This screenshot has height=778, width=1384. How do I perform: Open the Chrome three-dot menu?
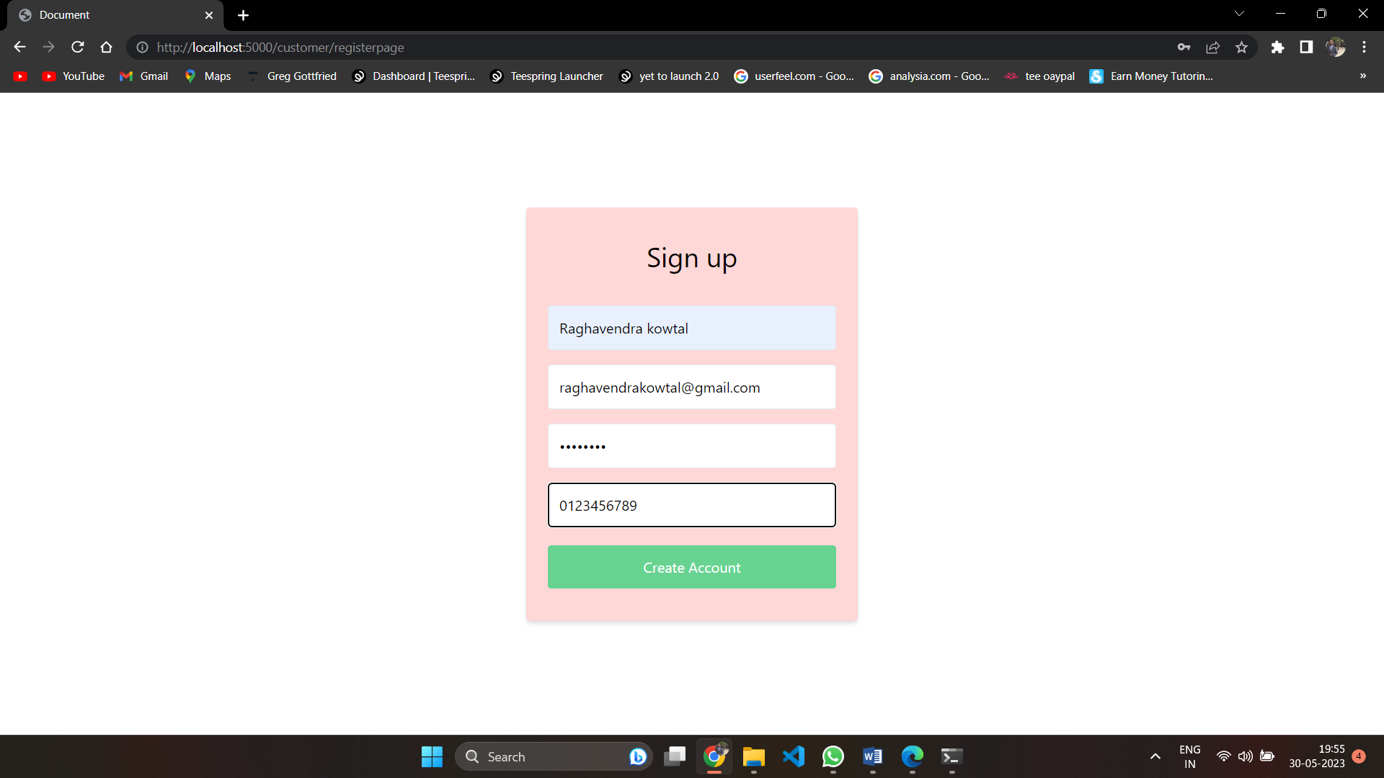(x=1365, y=47)
